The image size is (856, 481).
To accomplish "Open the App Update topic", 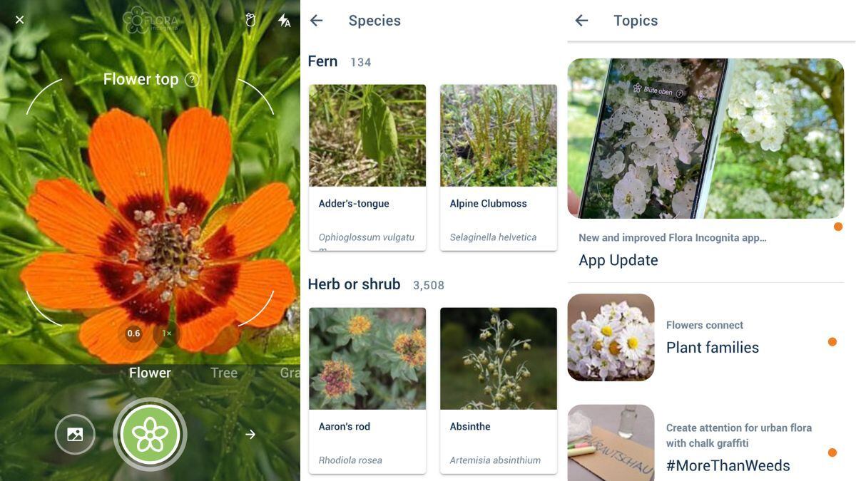I will tap(705, 164).
